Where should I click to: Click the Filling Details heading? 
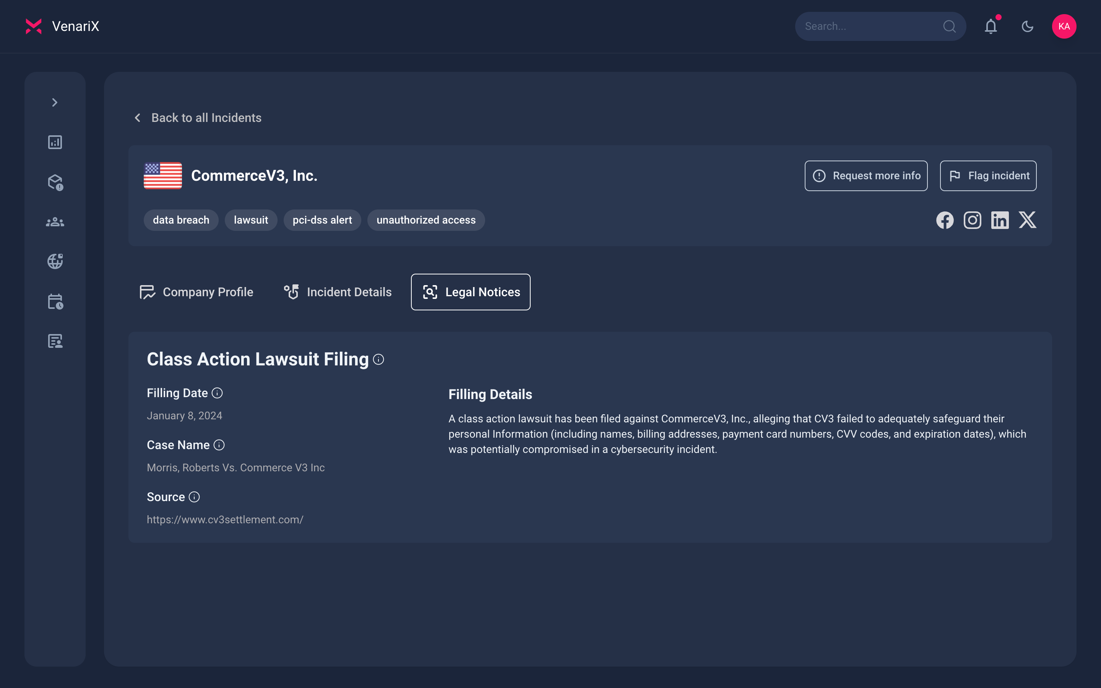click(490, 394)
